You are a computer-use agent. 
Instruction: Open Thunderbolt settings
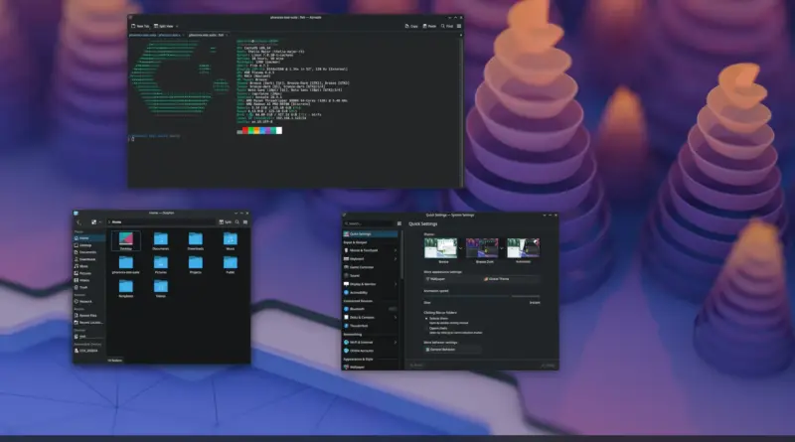[x=370, y=326]
